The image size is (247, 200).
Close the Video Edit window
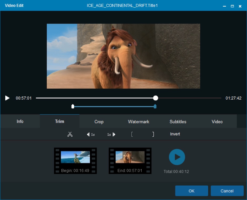[x=240, y=6]
